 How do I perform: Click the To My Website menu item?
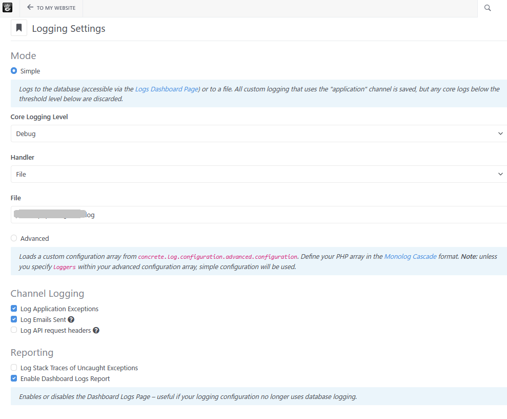click(x=56, y=8)
